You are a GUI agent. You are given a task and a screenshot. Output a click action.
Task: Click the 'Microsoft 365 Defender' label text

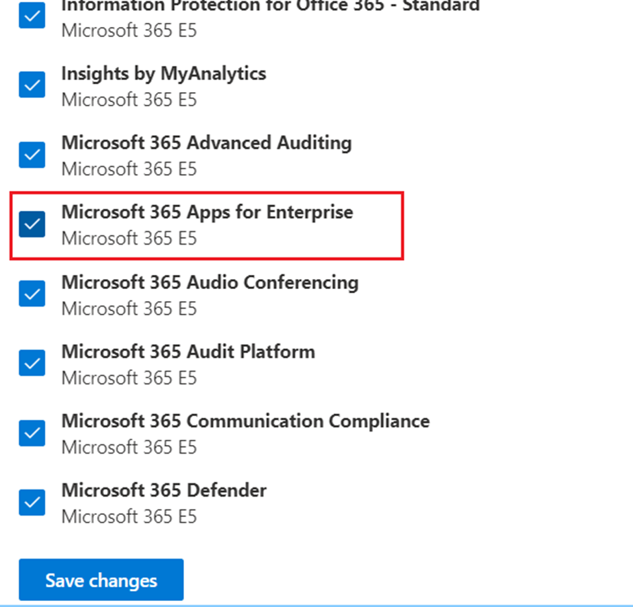click(164, 490)
